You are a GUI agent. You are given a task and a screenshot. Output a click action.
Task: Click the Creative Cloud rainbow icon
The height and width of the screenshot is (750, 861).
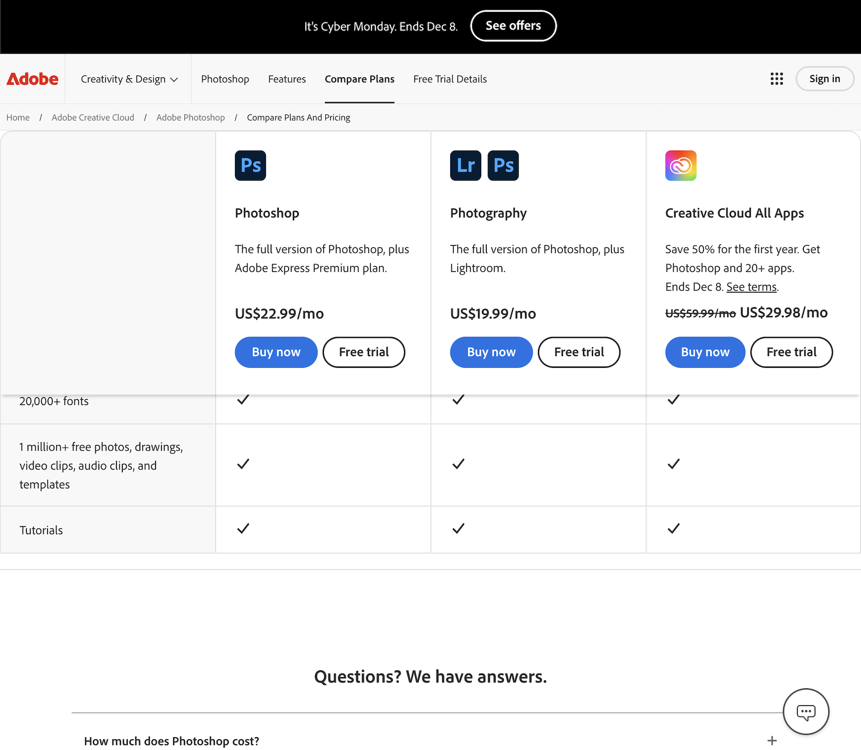pyautogui.click(x=680, y=165)
